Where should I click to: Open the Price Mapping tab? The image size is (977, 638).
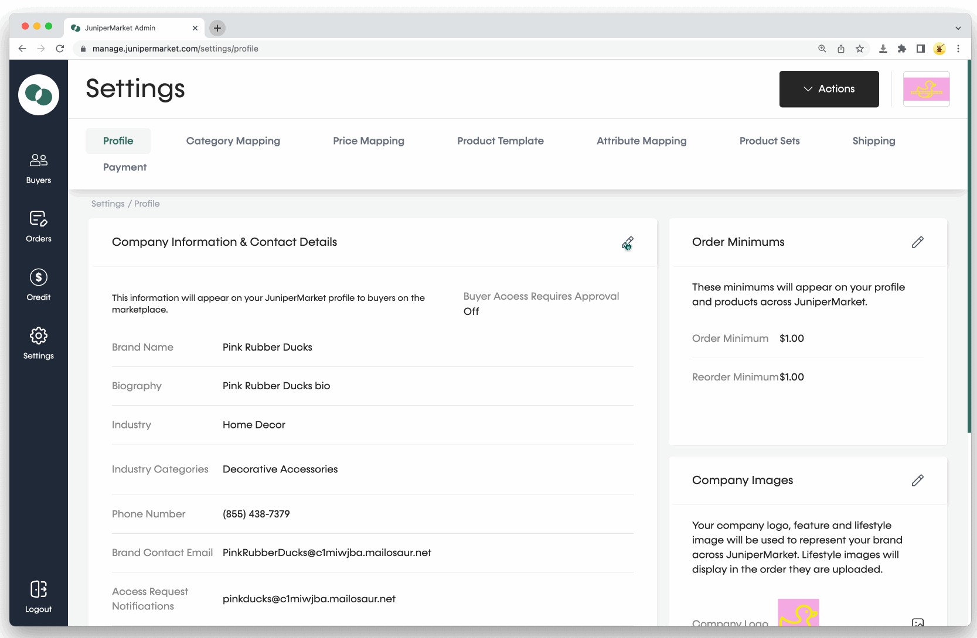pyautogui.click(x=369, y=141)
